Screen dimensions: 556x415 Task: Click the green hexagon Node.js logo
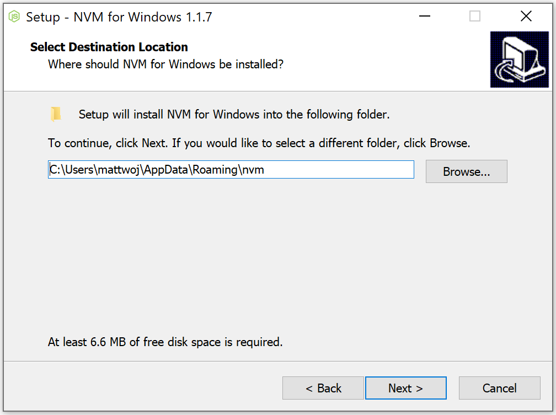click(x=14, y=17)
